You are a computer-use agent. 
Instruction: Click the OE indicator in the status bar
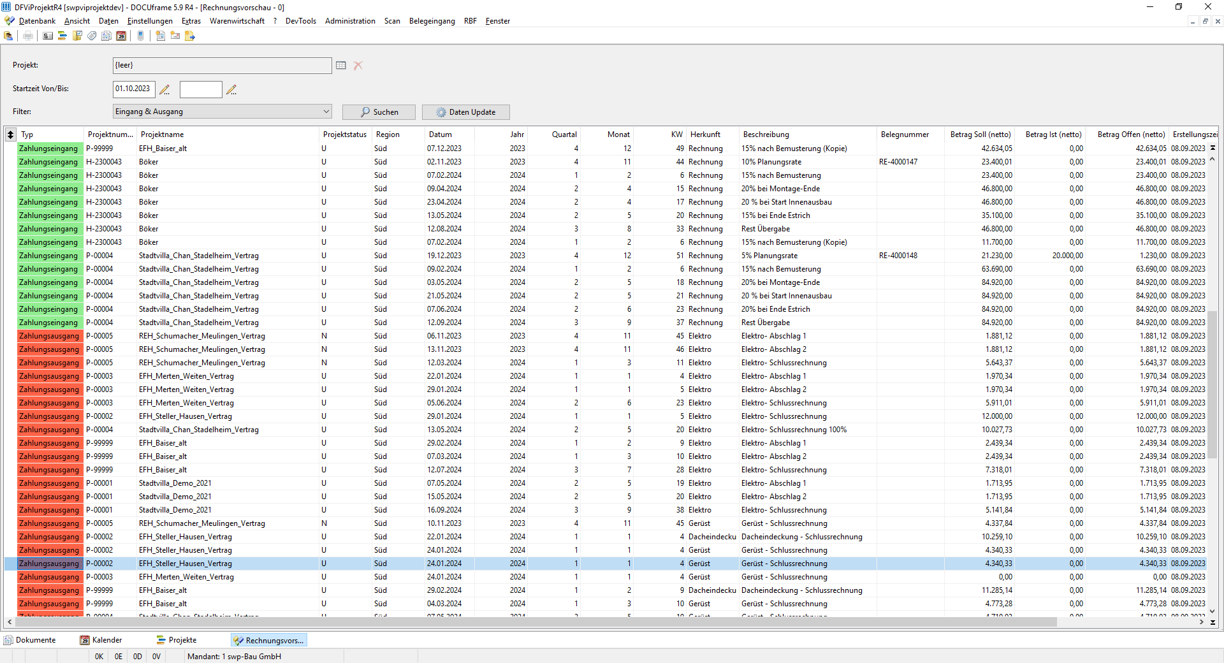pyautogui.click(x=119, y=657)
